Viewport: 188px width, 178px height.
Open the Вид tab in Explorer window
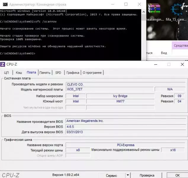click(164, 53)
